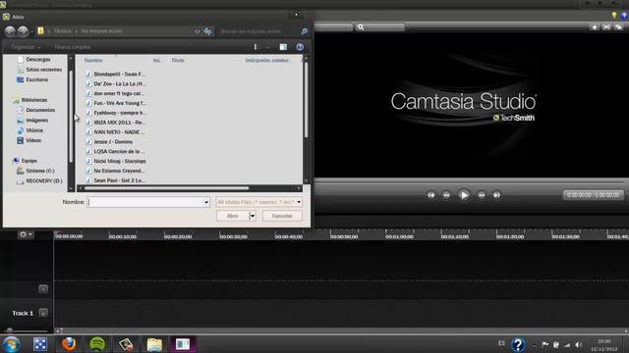Open Spotify from the taskbar
The width and height of the screenshot is (629, 353).
click(97, 344)
